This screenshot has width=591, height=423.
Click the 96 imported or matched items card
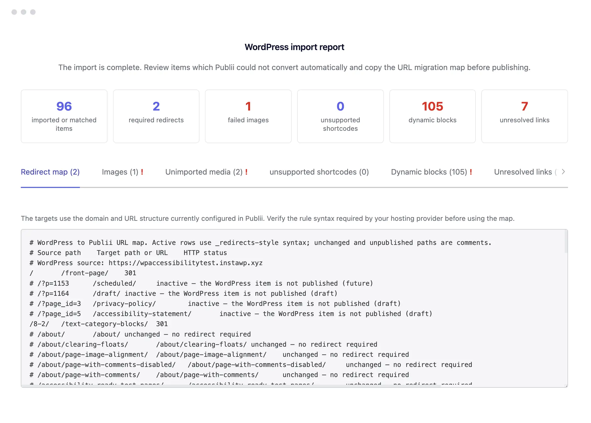coord(64,116)
